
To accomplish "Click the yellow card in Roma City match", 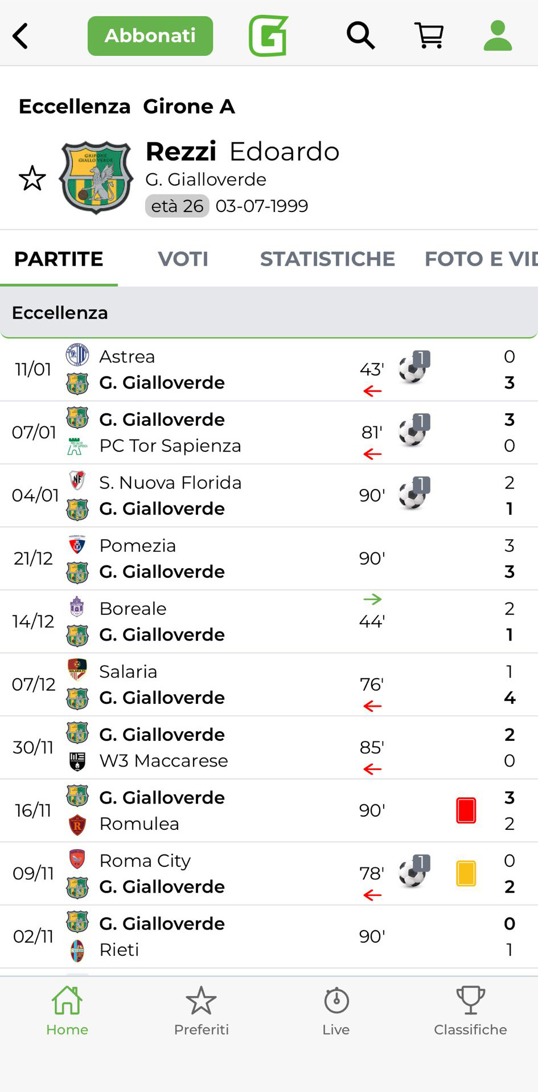I will tap(466, 874).
